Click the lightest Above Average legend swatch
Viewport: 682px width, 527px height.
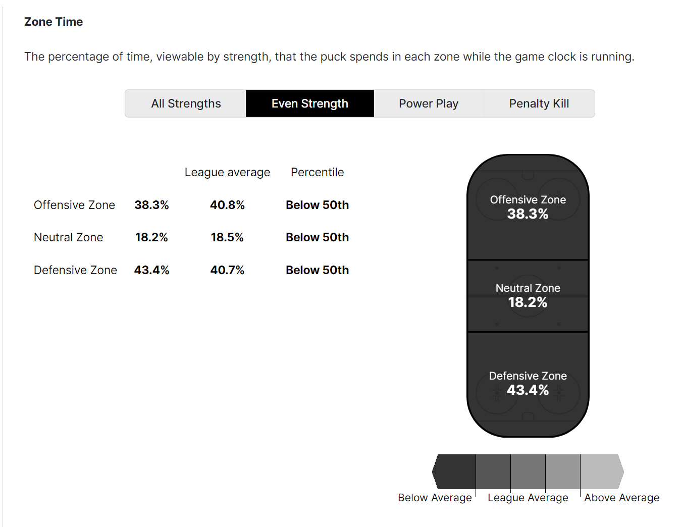pyautogui.click(x=601, y=471)
